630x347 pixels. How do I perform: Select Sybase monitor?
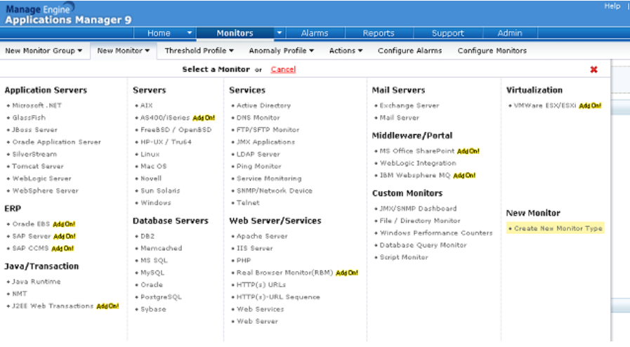153,309
